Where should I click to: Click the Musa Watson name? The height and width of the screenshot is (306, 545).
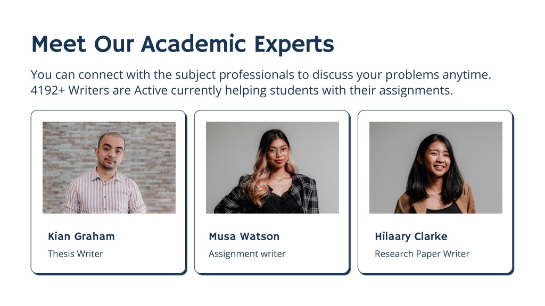click(244, 236)
